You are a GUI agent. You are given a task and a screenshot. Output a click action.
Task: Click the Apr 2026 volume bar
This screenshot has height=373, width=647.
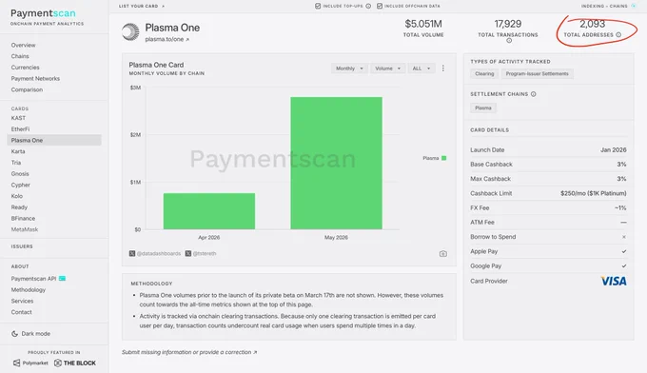click(x=209, y=211)
